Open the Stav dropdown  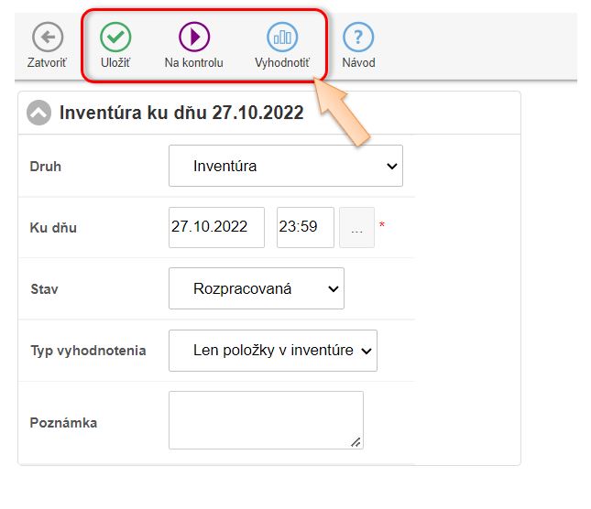coord(257,288)
